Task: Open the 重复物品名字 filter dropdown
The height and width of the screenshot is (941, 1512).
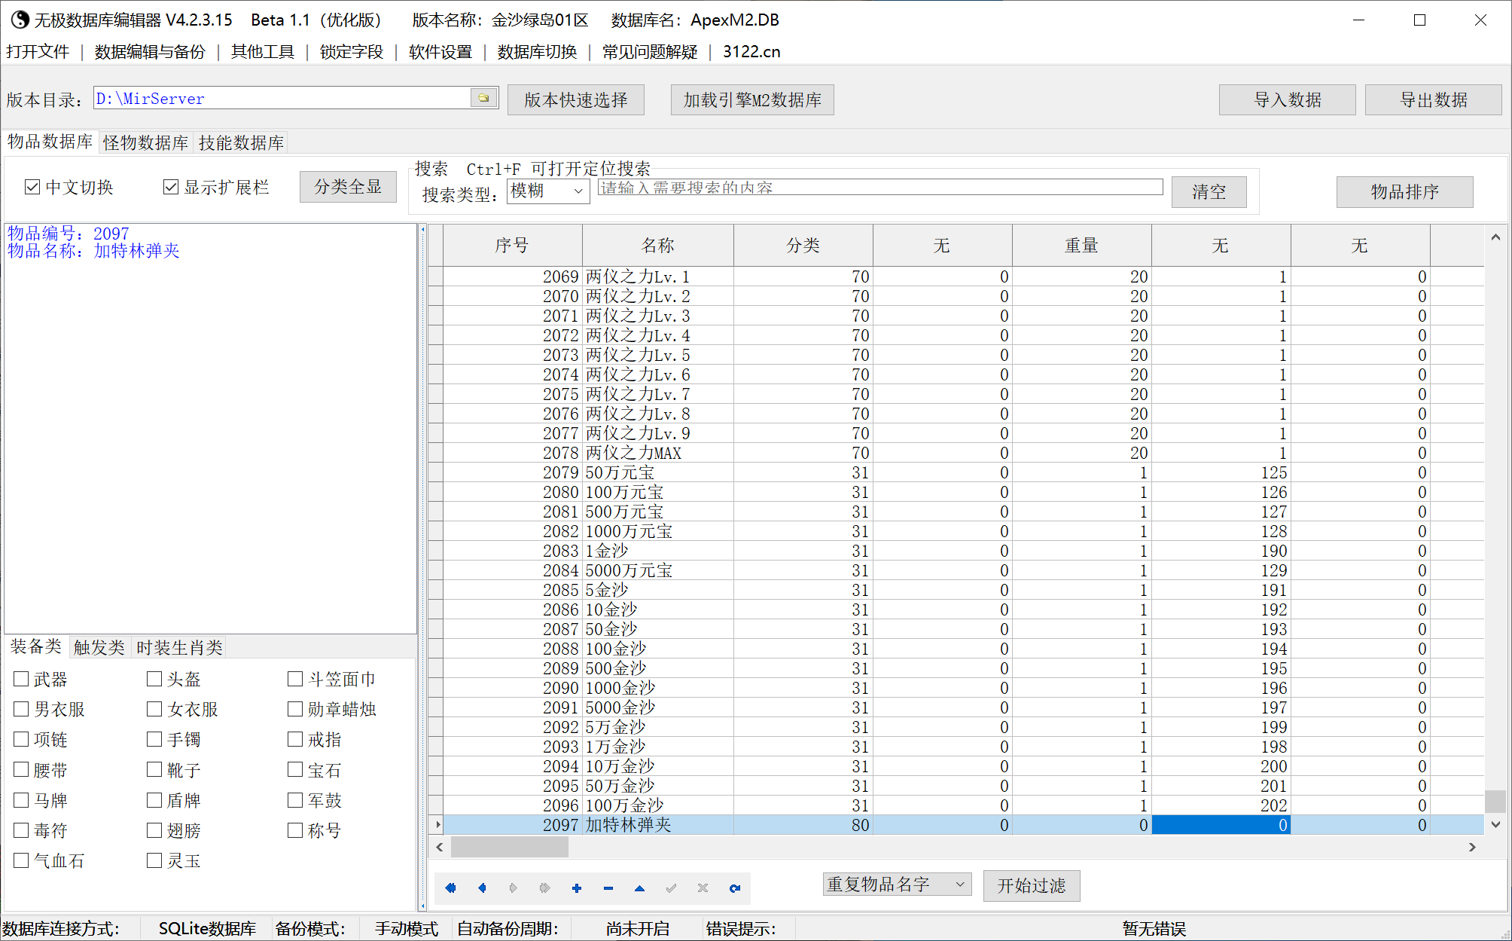Action: tap(897, 884)
